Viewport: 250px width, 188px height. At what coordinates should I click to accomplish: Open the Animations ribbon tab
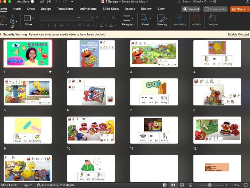(88, 9)
